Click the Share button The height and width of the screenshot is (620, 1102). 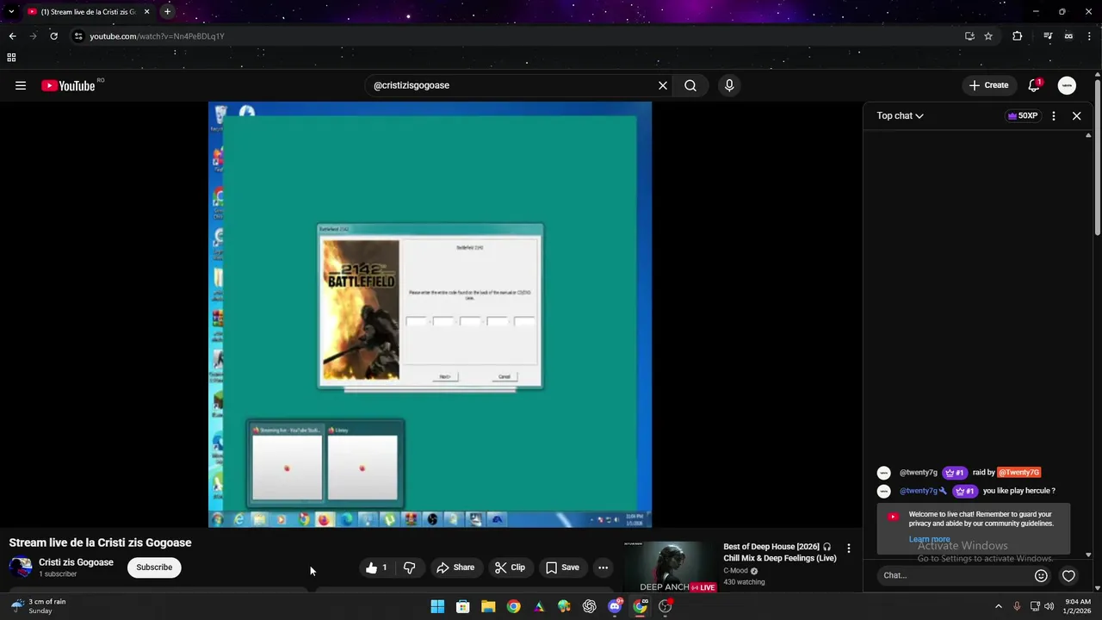pos(455,567)
